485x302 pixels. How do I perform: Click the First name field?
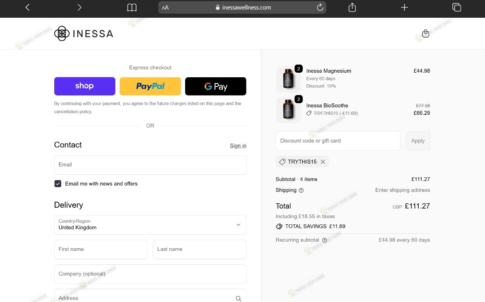(x=101, y=249)
